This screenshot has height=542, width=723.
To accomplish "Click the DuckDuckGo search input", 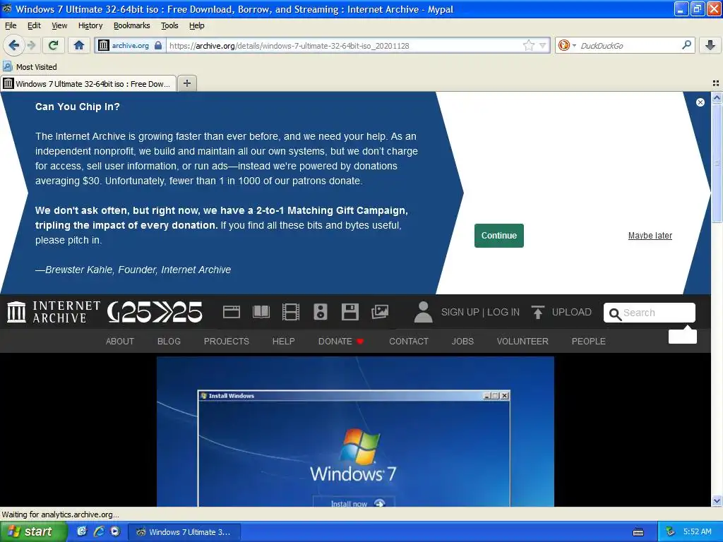I will tap(629, 45).
